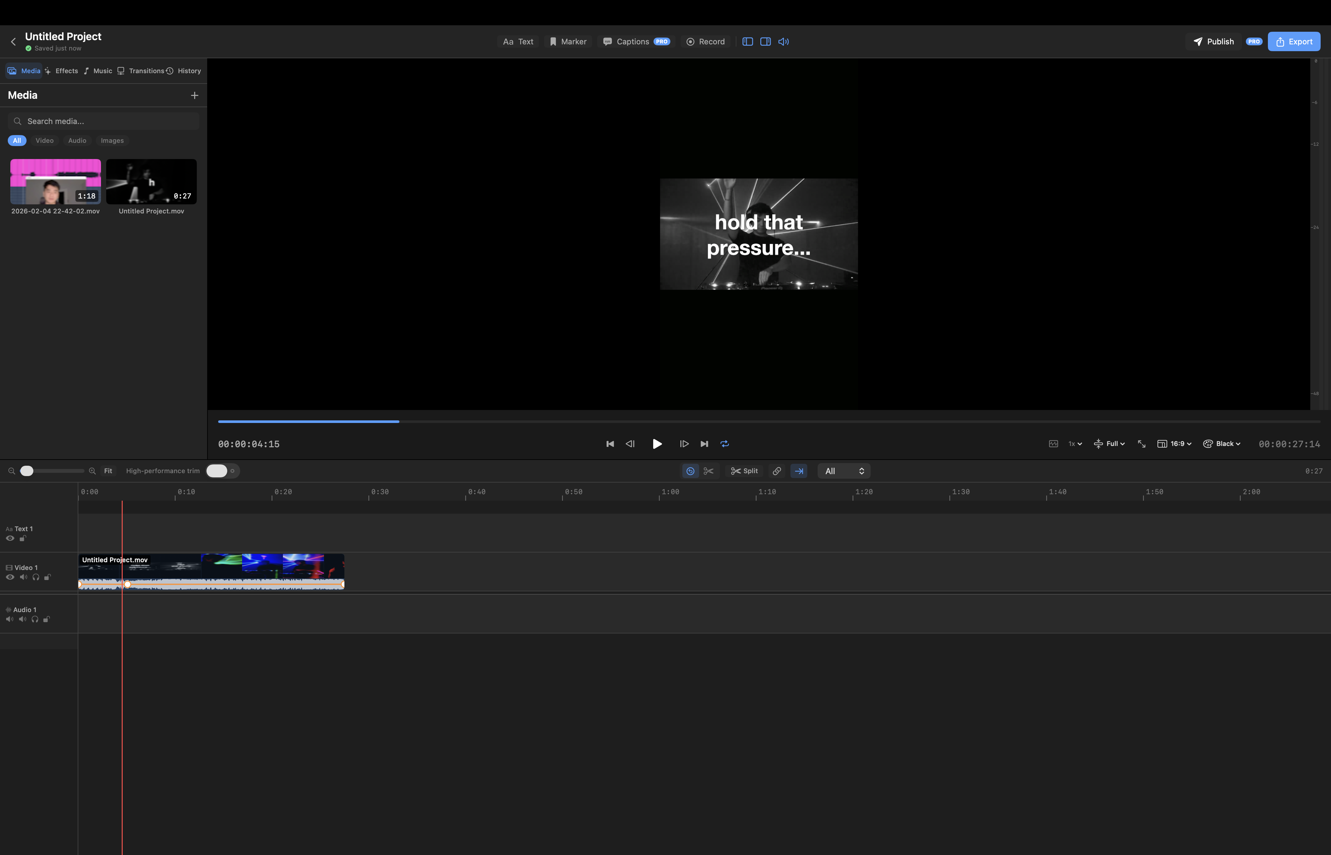Click the speaker audio icon in top toolbar
This screenshot has width=1331, height=855.
pyautogui.click(x=783, y=42)
